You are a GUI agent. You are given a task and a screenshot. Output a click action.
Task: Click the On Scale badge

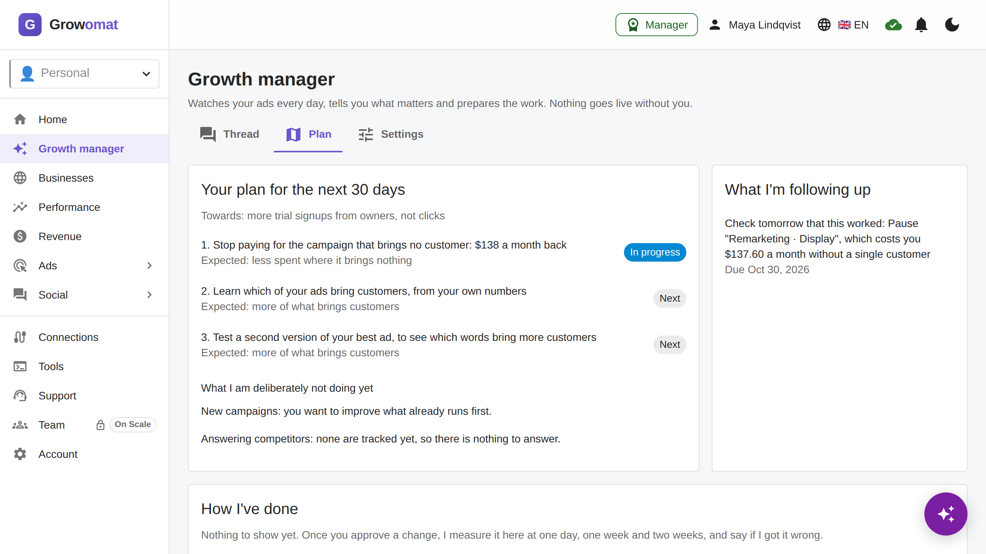pos(133,424)
